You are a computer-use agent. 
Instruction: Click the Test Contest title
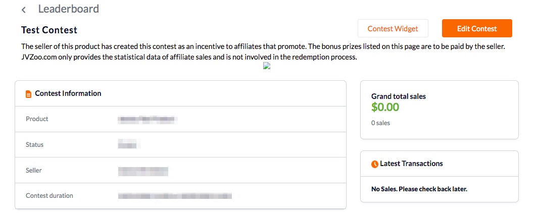[50, 30]
